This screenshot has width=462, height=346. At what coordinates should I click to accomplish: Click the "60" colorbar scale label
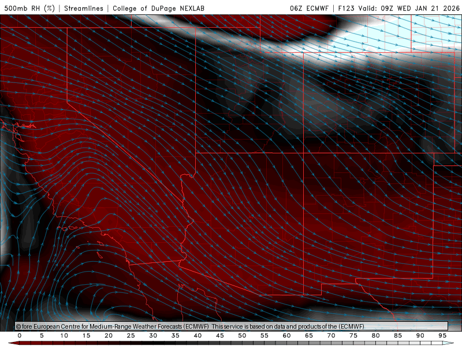pyautogui.click(x=286, y=336)
